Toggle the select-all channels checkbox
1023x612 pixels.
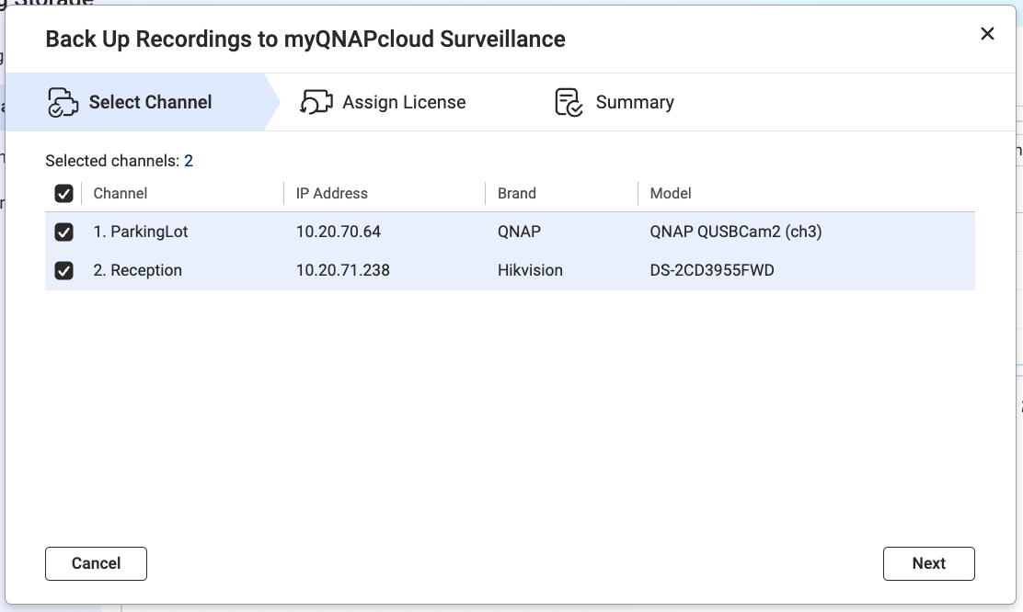pyautogui.click(x=64, y=194)
